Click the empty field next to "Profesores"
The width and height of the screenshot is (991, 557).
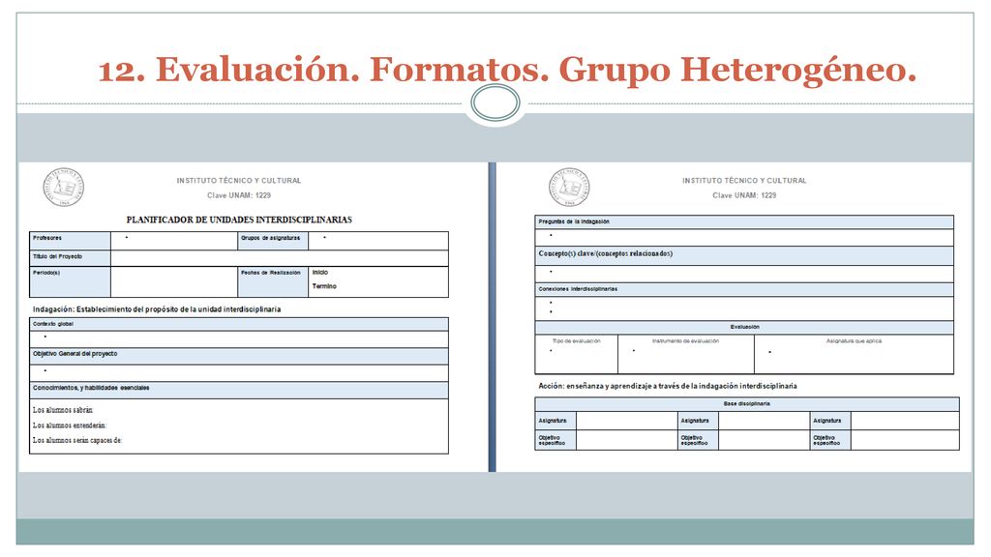point(174,241)
